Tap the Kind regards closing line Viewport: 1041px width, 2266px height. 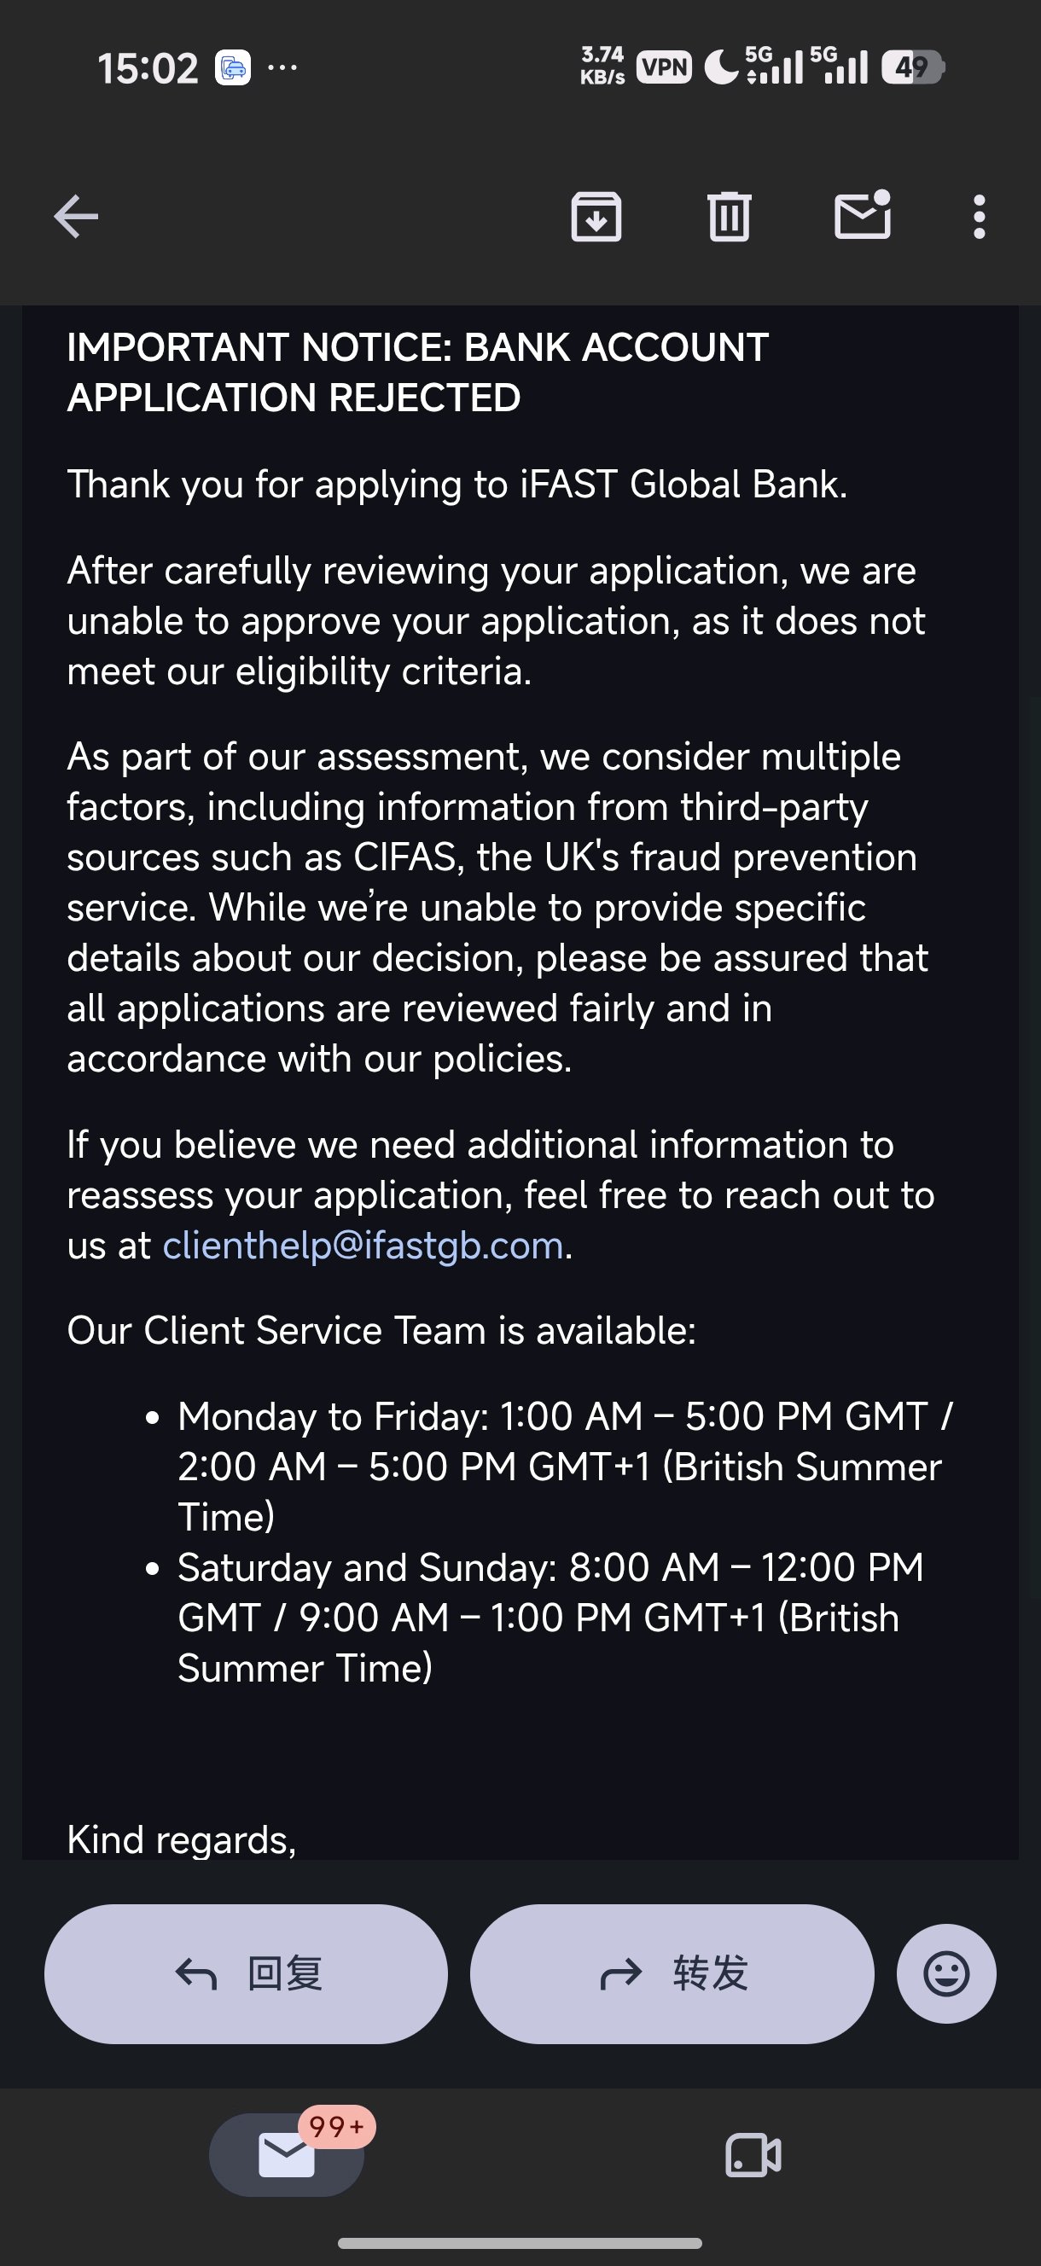pyautogui.click(x=181, y=1839)
